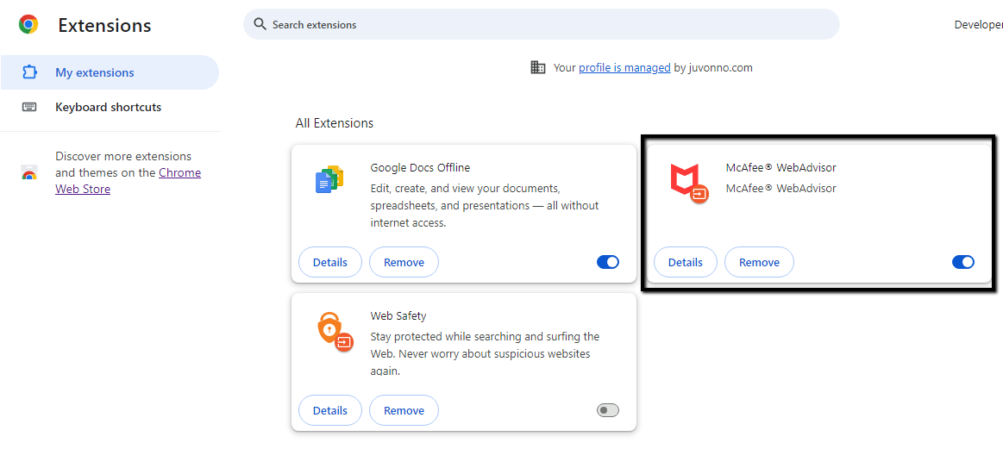The width and height of the screenshot is (1003, 449).
Task: Disable the Google Docs Offline extension toggle
Action: [608, 262]
